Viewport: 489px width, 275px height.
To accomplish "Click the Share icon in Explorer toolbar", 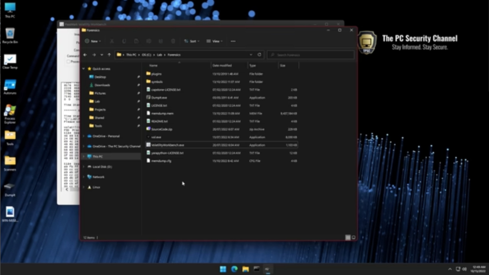I will 161,41.
